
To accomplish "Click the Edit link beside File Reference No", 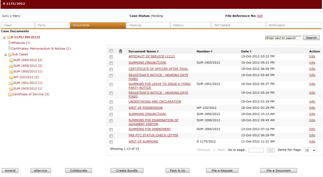I will pyautogui.click(x=260, y=16).
